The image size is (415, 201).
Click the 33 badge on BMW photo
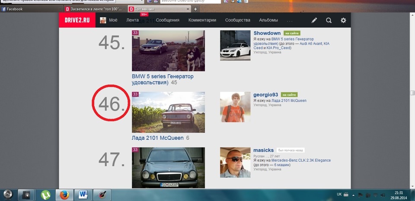click(135, 33)
